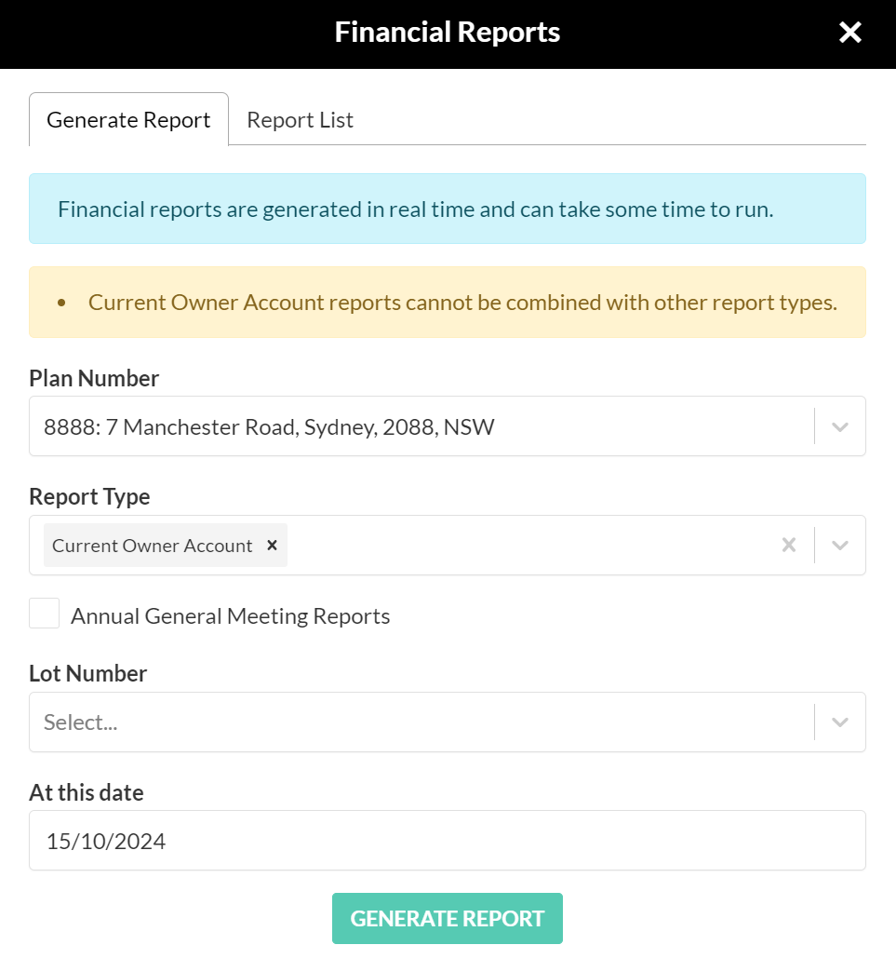Click the Current Owner Account chip text
Image resolution: width=896 pixels, height=972 pixels.
click(153, 546)
